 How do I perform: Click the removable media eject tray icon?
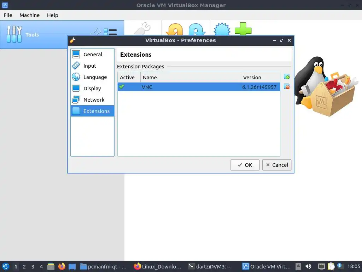(x=298, y=266)
